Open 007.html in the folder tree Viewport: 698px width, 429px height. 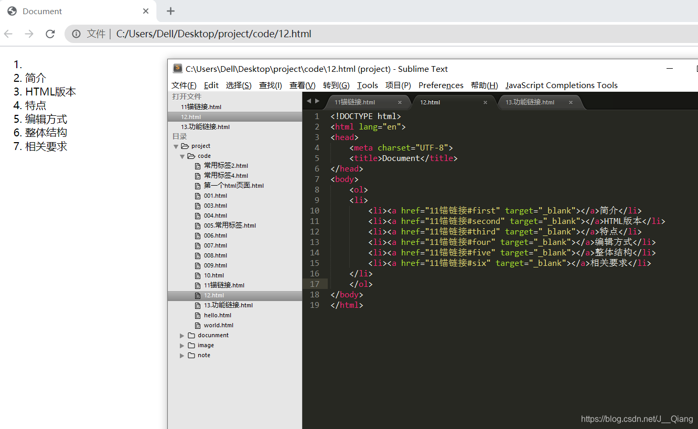pyautogui.click(x=216, y=245)
